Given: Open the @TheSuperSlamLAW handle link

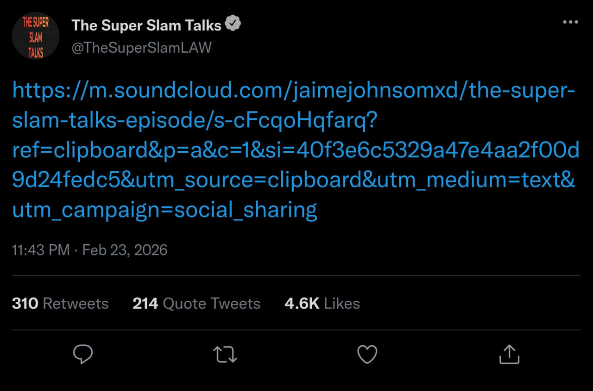Looking at the screenshot, I should pyautogui.click(x=141, y=47).
